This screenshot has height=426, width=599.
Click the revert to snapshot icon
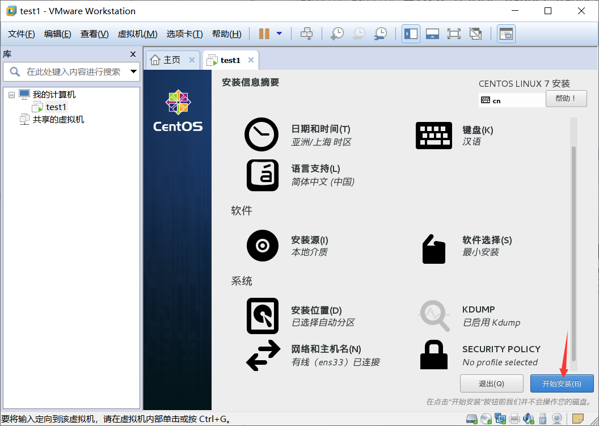pos(358,33)
